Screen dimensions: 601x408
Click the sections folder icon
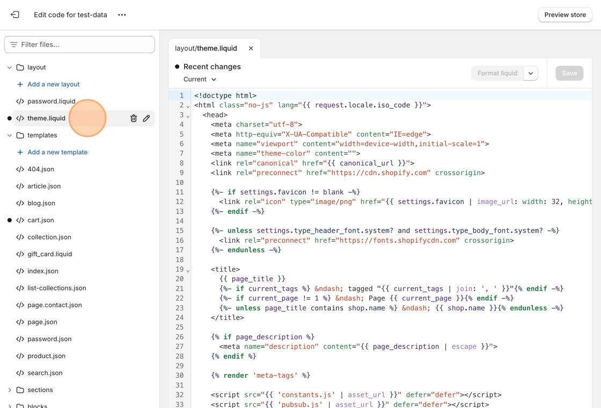[x=20, y=390]
